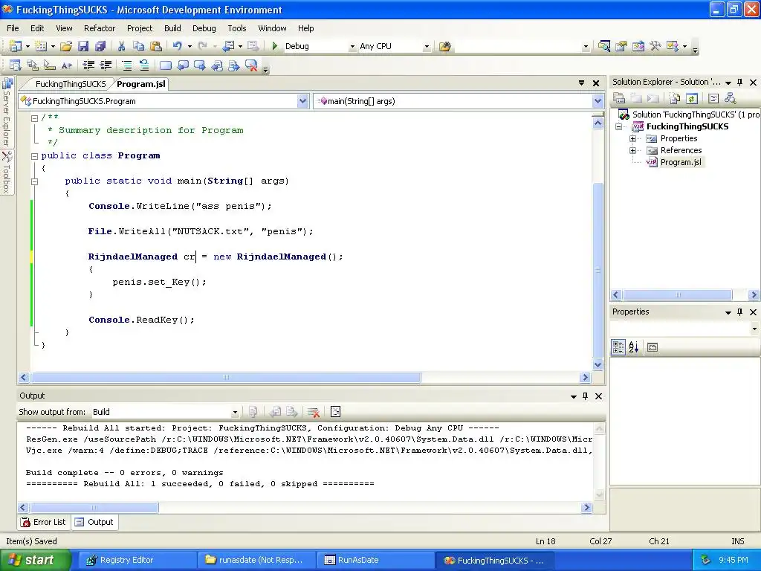Click the Copy icon in toolbar
This screenshot has width=761, height=571.
(138, 46)
